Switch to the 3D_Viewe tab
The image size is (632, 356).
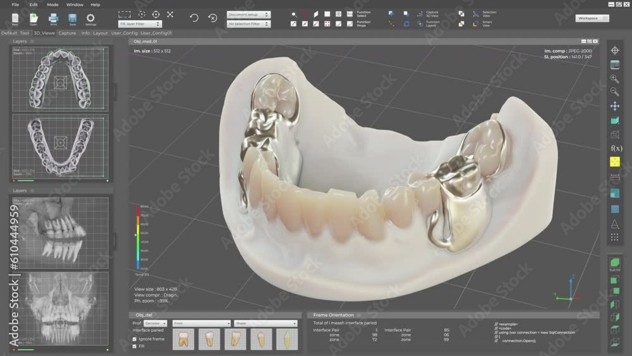pyautogui.click(x=44, y=33)
